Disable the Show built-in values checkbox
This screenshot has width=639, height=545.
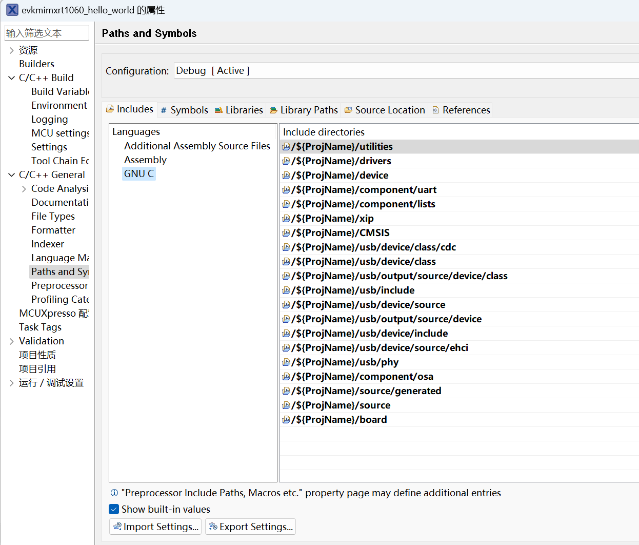click(x=114, y=509)
